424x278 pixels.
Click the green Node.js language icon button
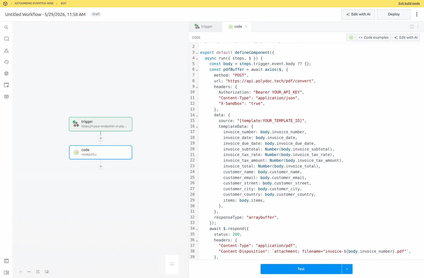coord(351,37)
